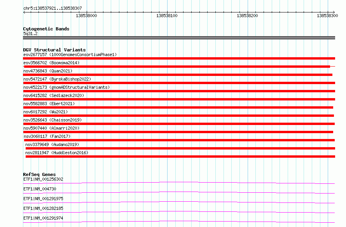Screen dimensions: 346x227
Task: Select variant nsv2811947 (Huddleston2016) label
Action: point(57,153)
